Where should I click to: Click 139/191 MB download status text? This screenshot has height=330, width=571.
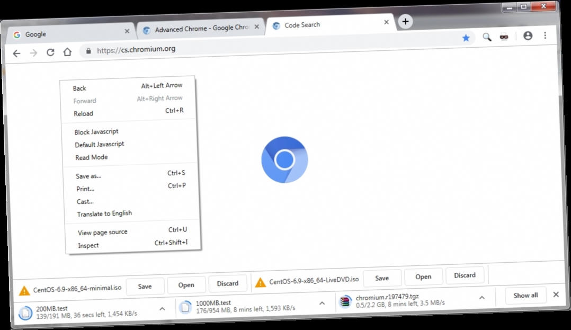tap(87, 314)
